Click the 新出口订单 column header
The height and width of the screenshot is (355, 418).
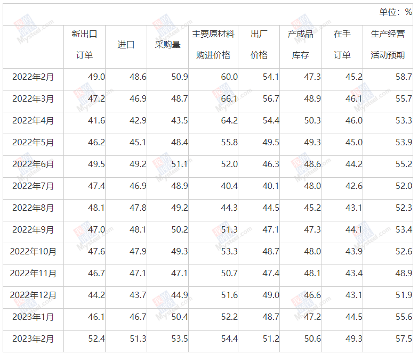click(84, 45)
